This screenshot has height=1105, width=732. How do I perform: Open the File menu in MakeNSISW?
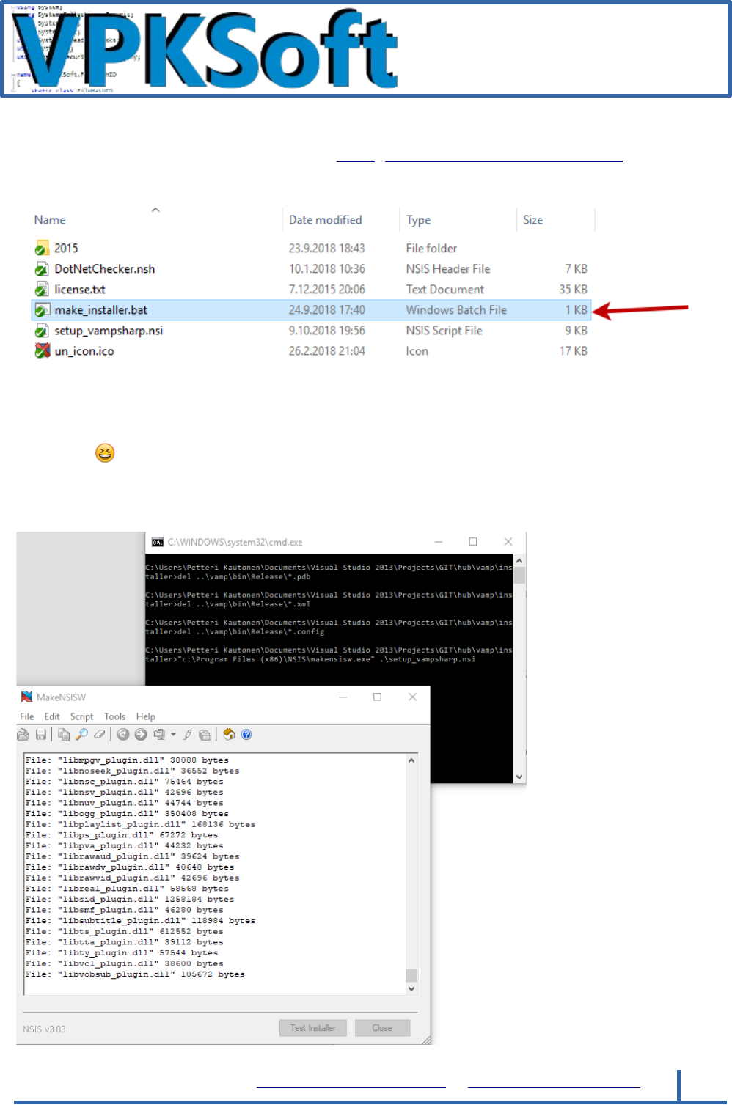point(27,716)
